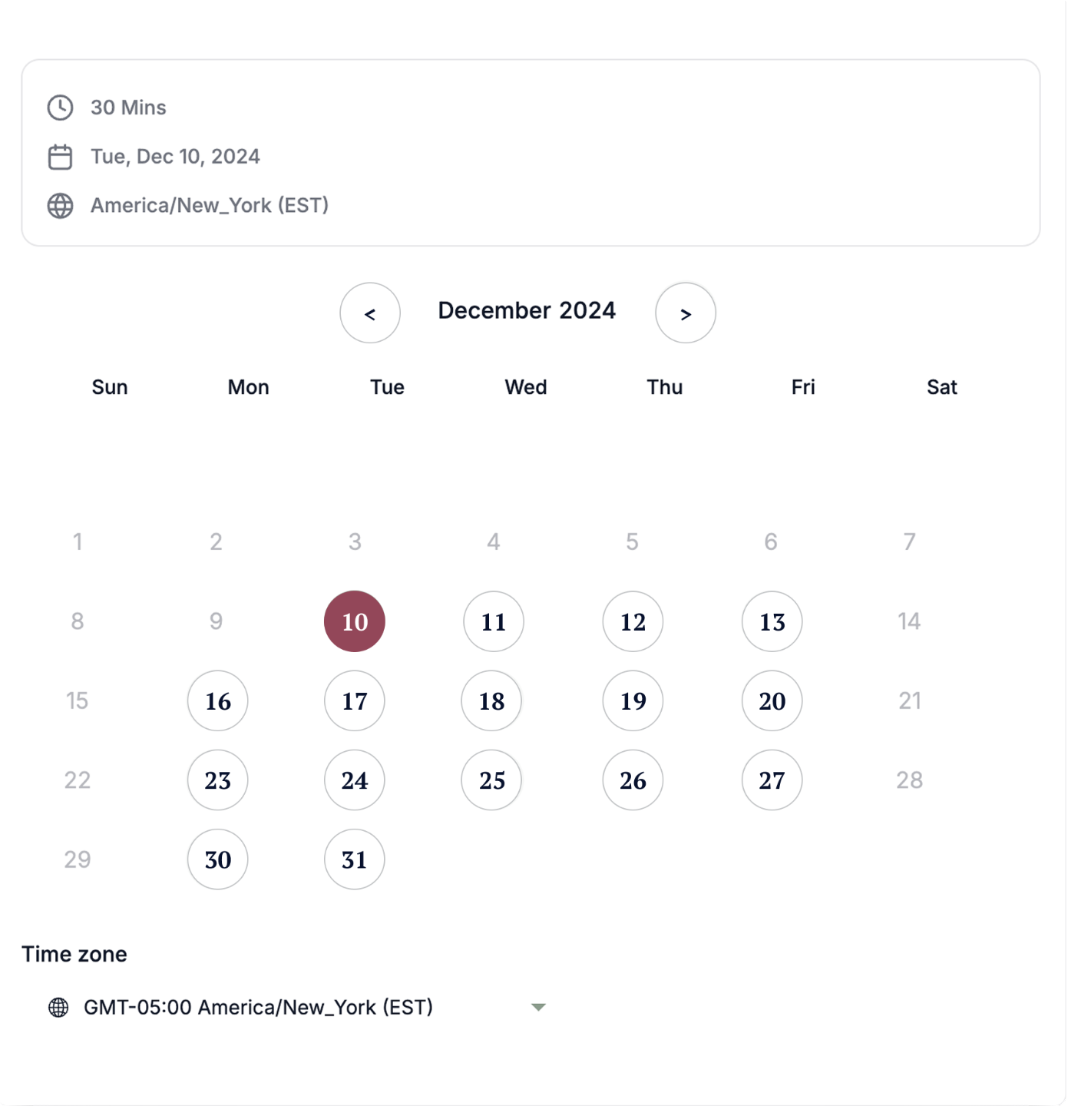1068x1106 pixels.
Task: Click the calendar icon beside the date
Action: [60, 157]
